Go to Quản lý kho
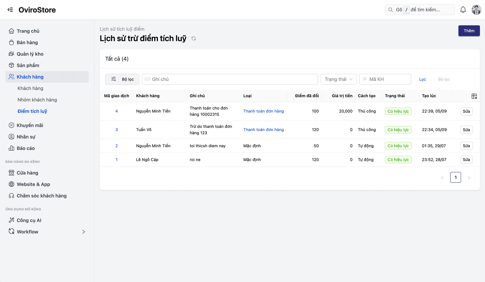This screenshot has width=485, height=282. (x=30, y=54)
